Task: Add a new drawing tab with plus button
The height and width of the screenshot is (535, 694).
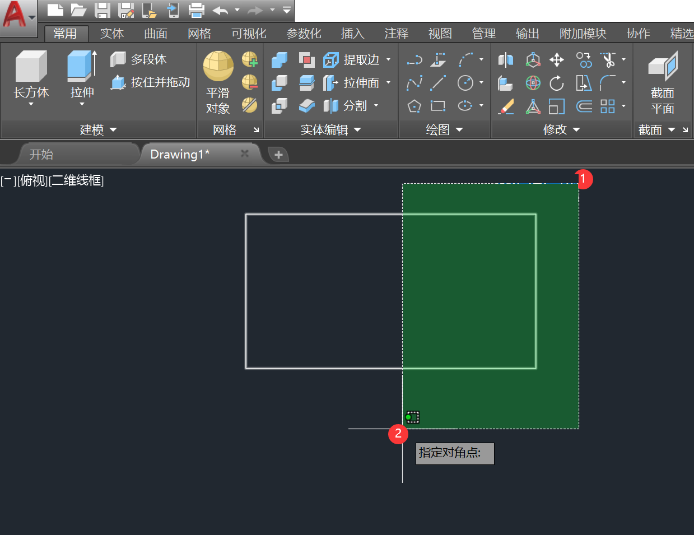Action: pos(278,155)
